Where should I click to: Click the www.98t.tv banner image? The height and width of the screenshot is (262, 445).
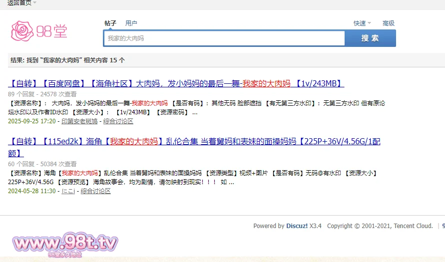(65, 244)
